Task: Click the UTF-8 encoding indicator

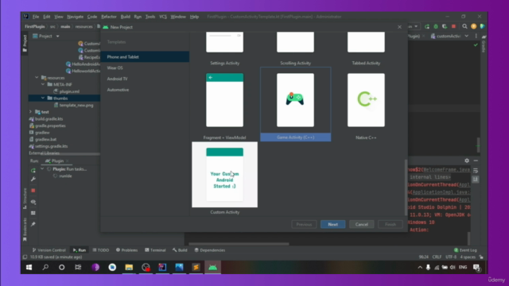Action: point(451,257)
